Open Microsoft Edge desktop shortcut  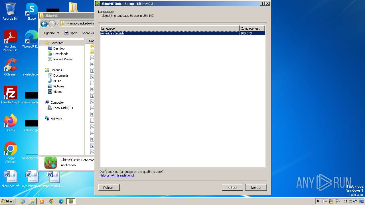[31, 39]
